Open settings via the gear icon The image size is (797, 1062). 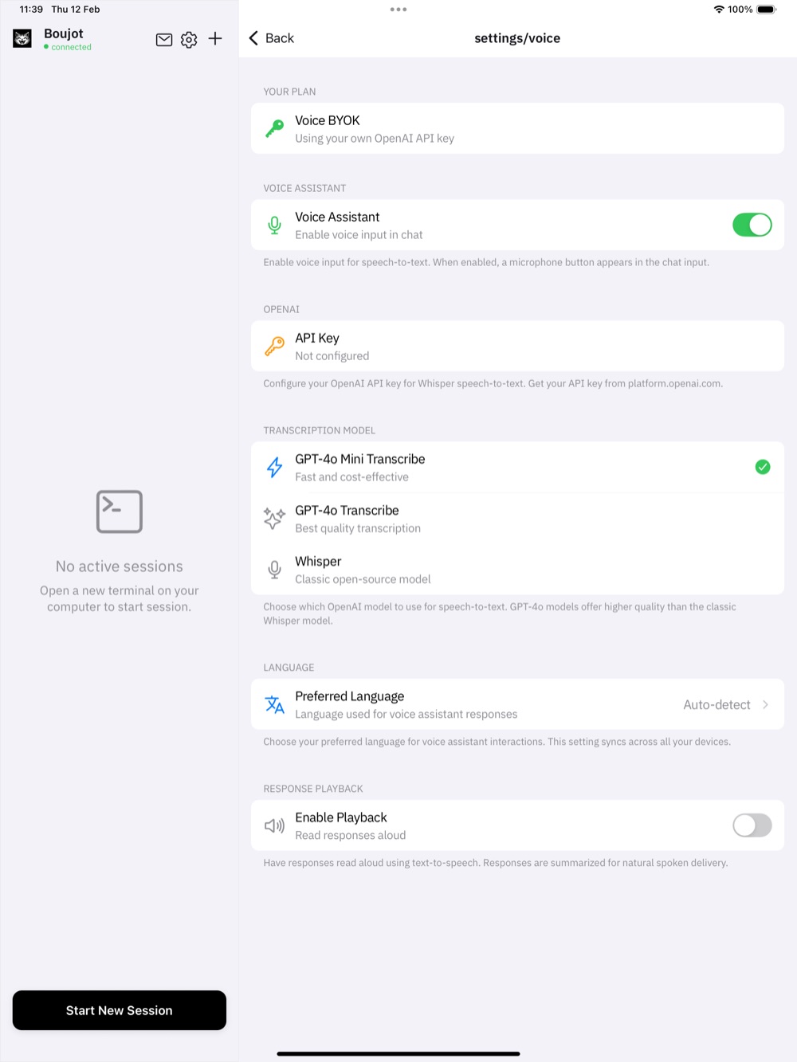pos(189,40)
